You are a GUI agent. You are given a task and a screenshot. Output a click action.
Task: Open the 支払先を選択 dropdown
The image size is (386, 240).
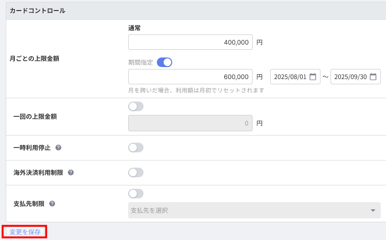[x=249, y=210]
